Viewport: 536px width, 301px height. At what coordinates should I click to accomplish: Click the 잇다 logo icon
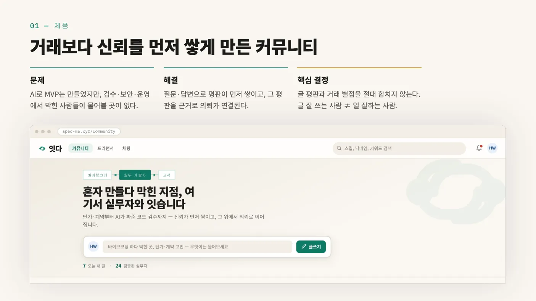(42, 149)
